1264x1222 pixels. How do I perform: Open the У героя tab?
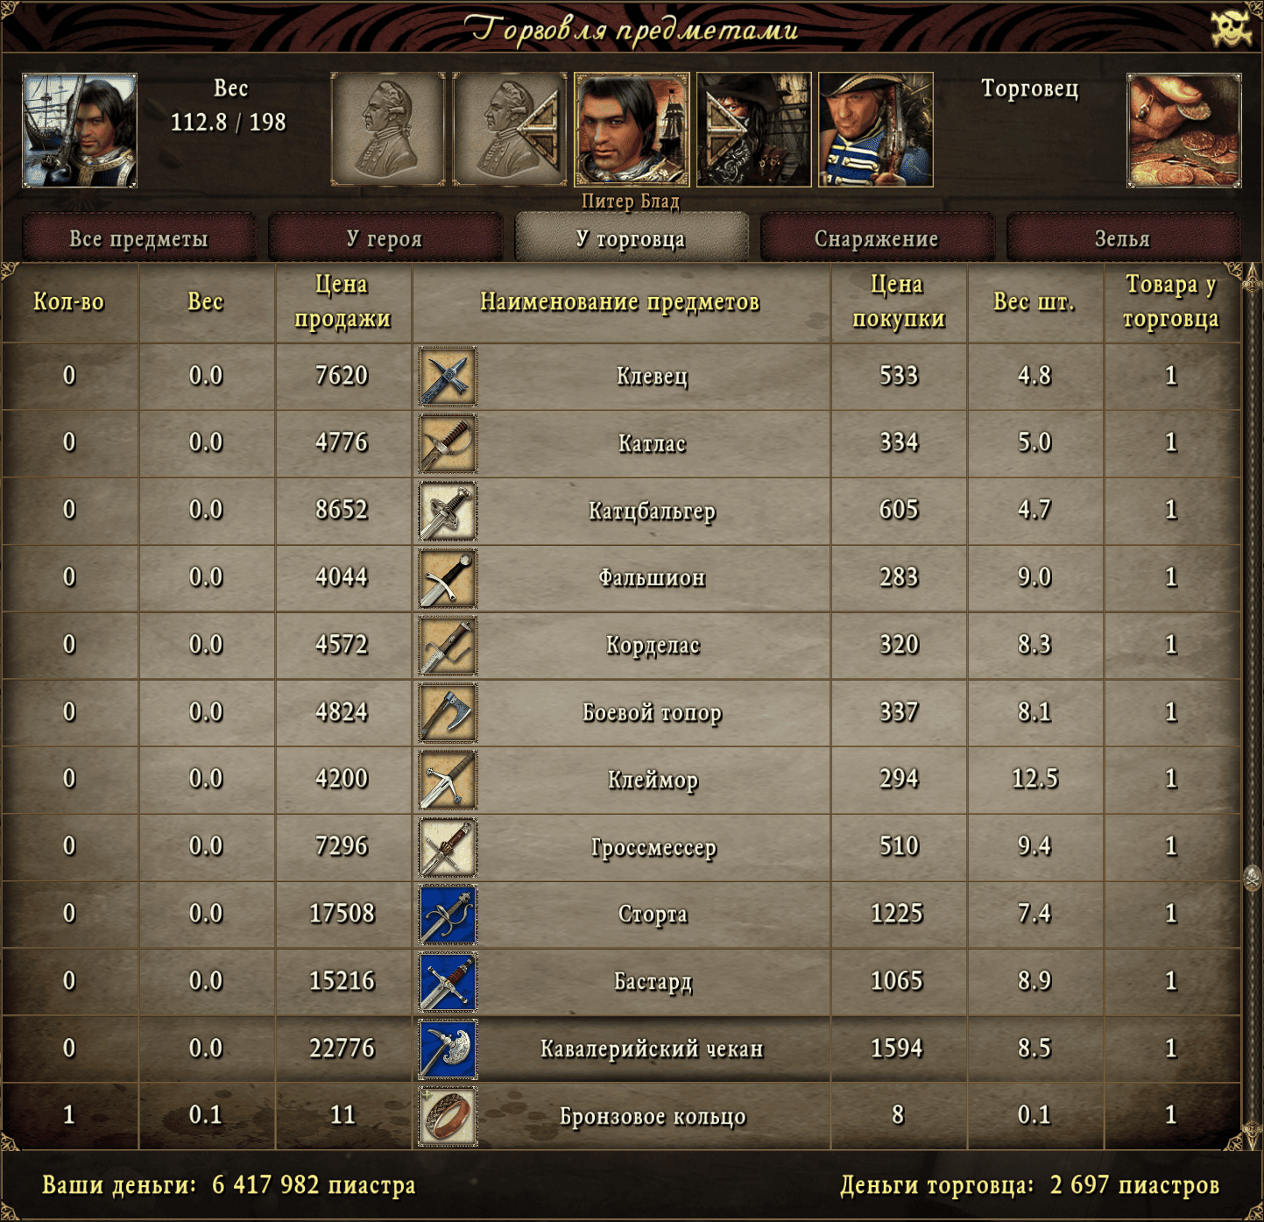click(x=385, y=238)
